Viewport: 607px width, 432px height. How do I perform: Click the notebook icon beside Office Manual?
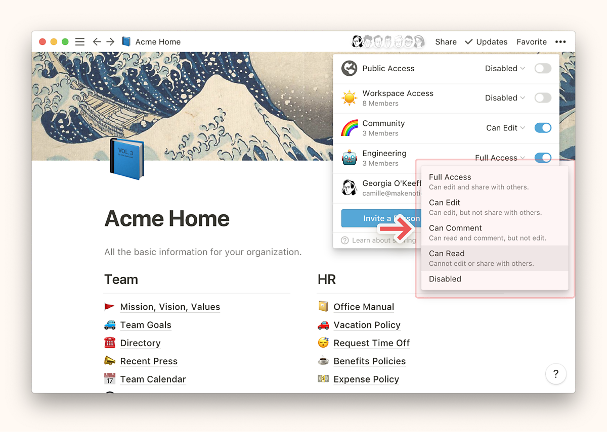(323, 307)
